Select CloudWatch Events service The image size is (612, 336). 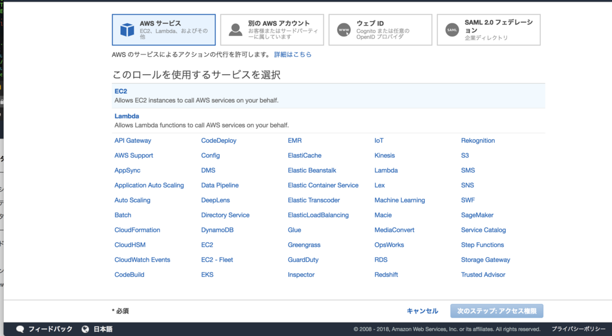(142, 259)
